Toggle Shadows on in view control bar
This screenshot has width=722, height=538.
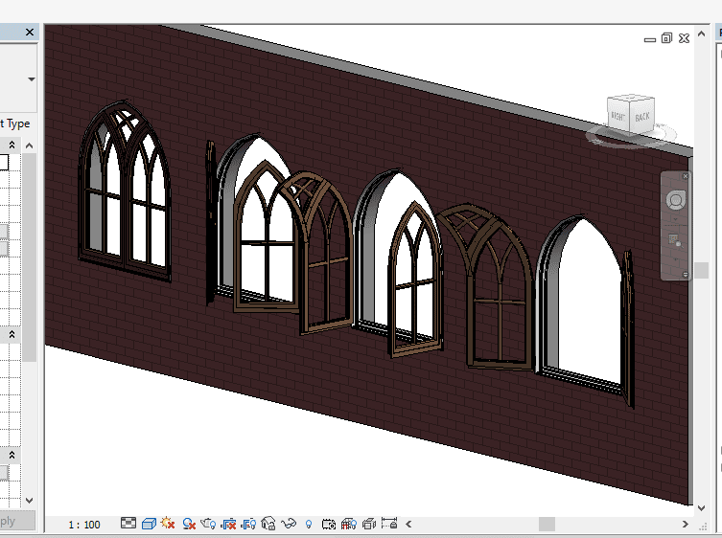(189, 524)
